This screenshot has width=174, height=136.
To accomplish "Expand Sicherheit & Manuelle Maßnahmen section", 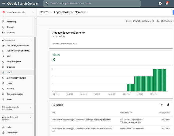I will tap(31, 107).
